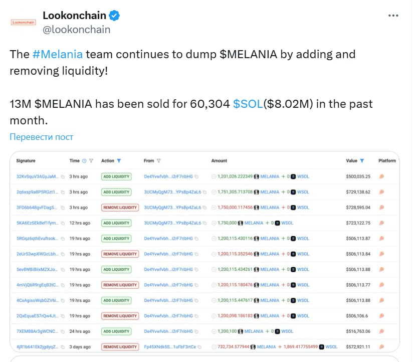419x362 pixels.
Task: Click the 'Перевести пост' translate link
Action: pos(42,137)
